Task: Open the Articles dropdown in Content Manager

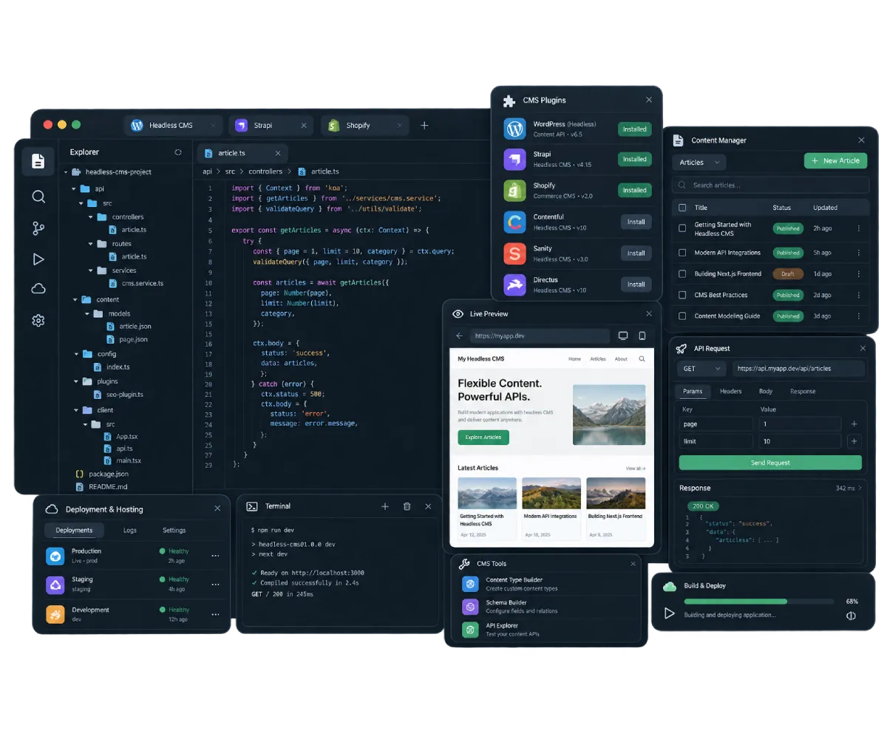Action: pos(699,162)
